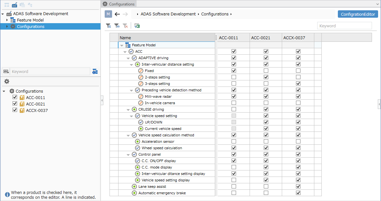Click the clear filter icon with red X
The height and width of the screenshot is (201, 381).
coord(125,26)
